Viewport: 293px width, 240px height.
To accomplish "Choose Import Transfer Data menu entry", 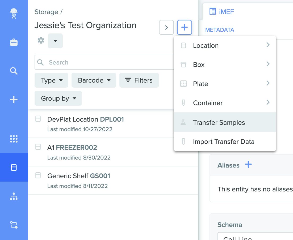I will click(x=225, y=142).
